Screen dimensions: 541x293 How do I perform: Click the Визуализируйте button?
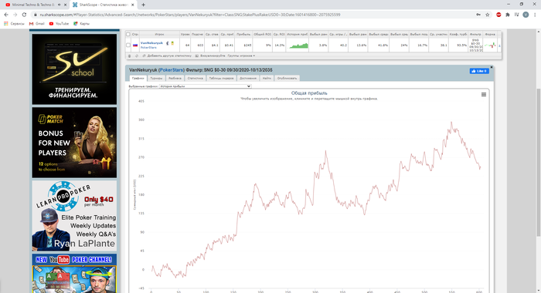[x=210, y=56]
